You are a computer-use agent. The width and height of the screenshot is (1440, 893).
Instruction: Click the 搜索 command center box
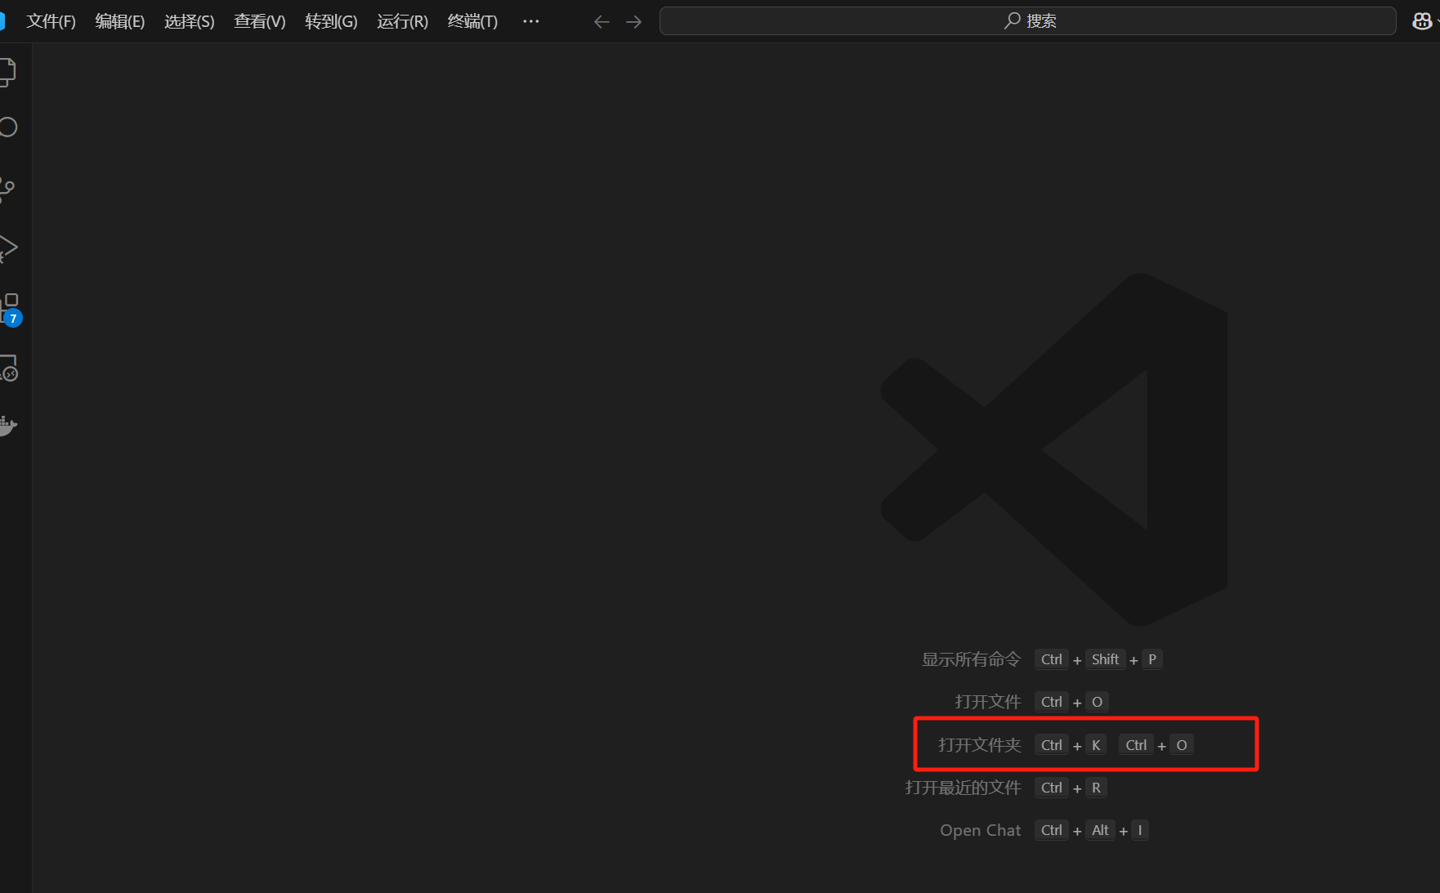(1027, 21)
